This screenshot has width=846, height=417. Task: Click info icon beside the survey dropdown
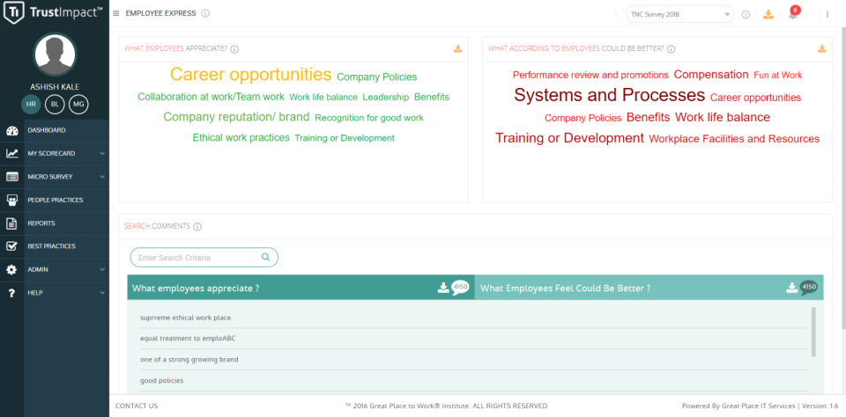click(x=746, y=15)
